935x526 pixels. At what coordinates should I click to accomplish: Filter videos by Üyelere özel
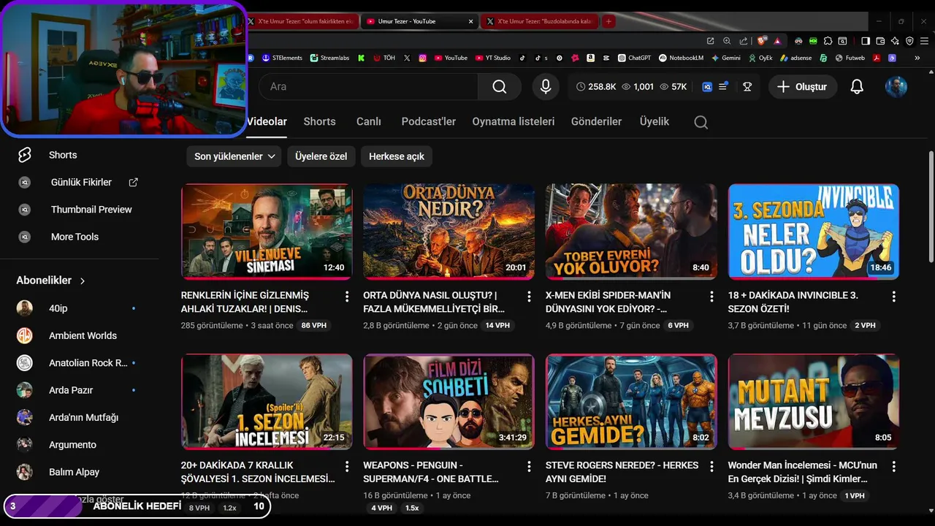pyautogui.click(x=321, y=156)
